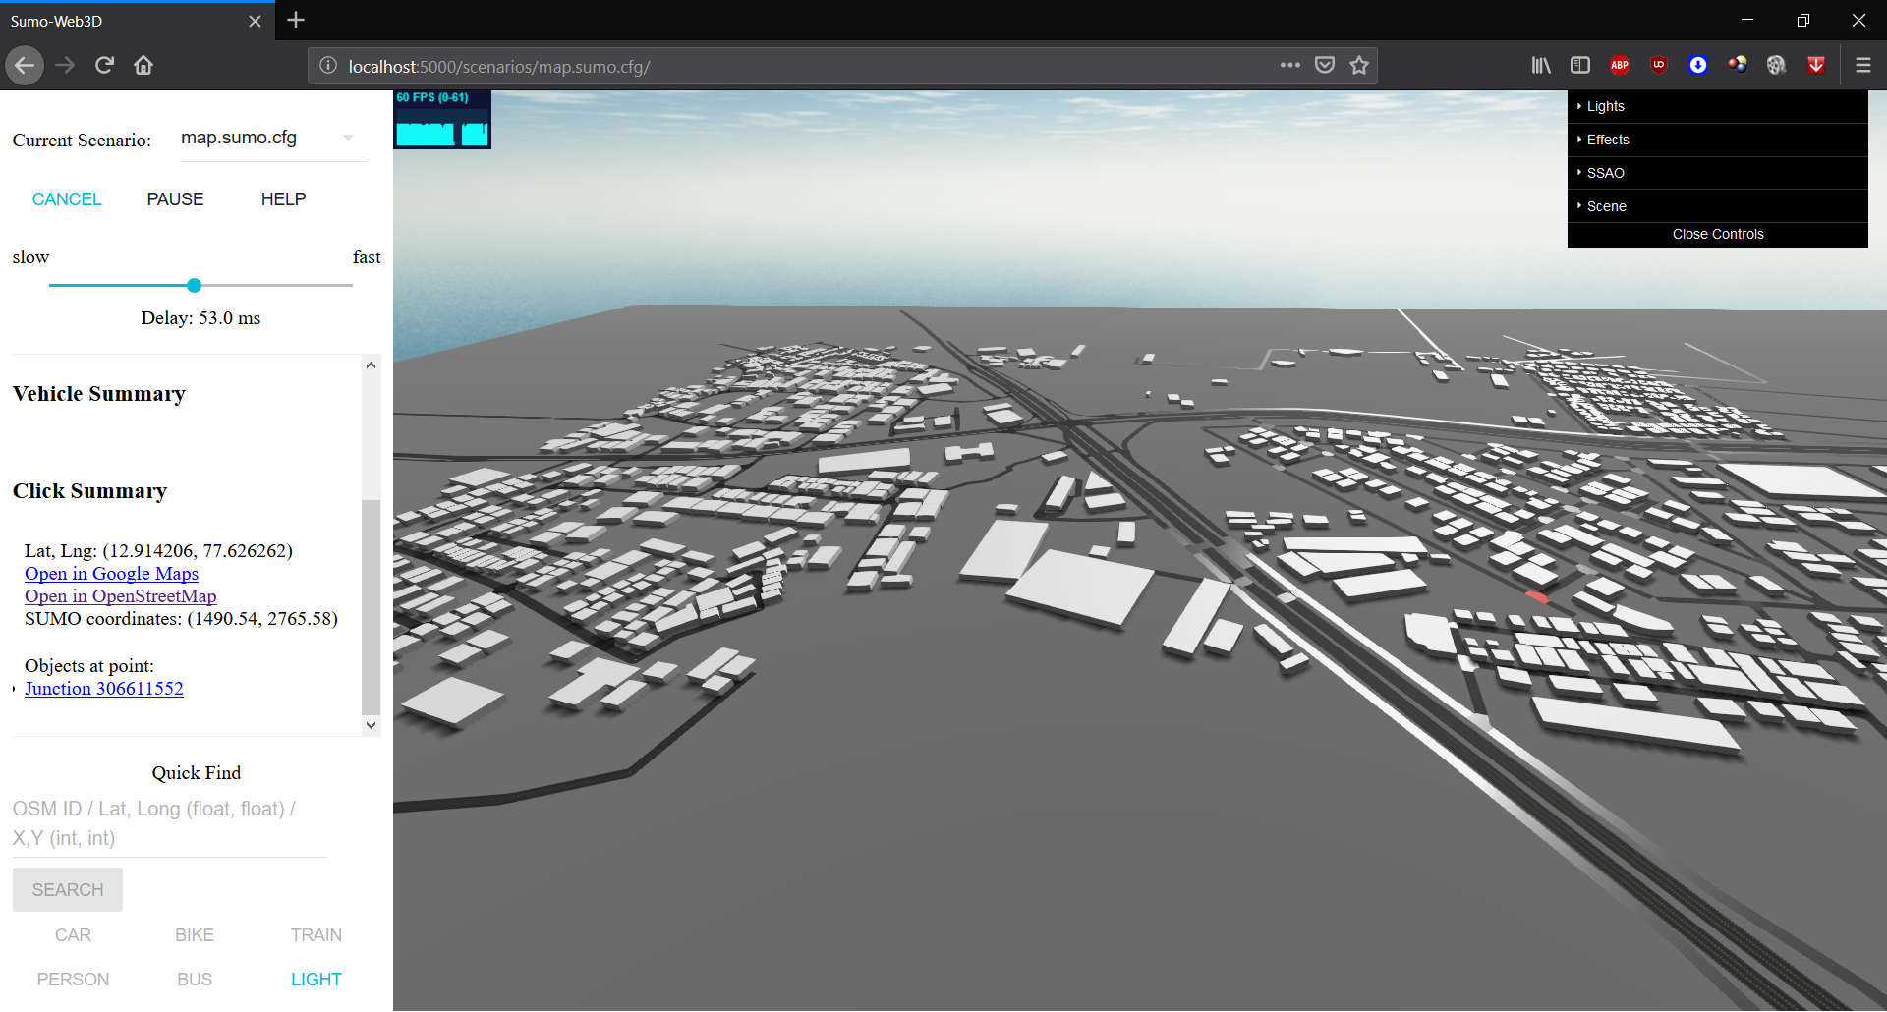Open the Adblock Plus extension icon
This screenshot has width=1887, height=1012.
pos(1619,66)
